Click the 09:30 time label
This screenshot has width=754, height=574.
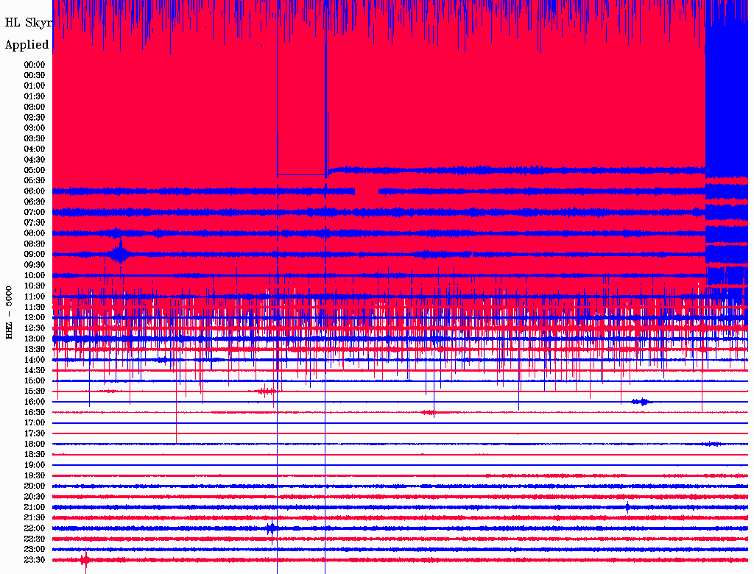point(35,265)
